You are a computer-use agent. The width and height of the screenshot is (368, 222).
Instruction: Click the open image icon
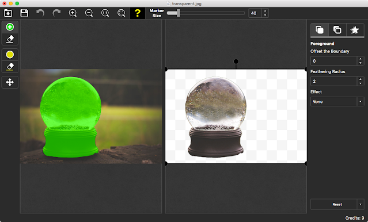[8, 13]
